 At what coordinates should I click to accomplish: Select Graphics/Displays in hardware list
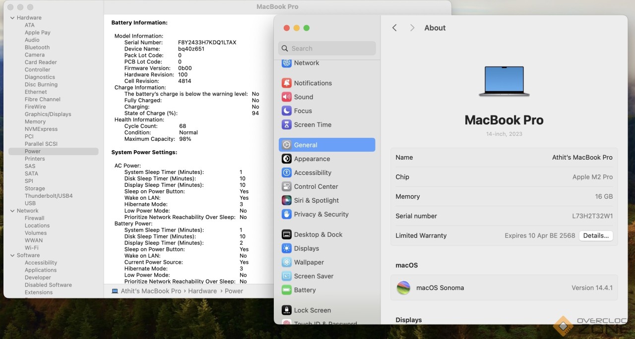pos(48,114)
